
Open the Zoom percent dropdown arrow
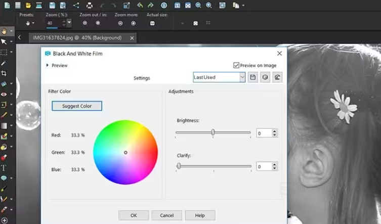tap(69, 23)
